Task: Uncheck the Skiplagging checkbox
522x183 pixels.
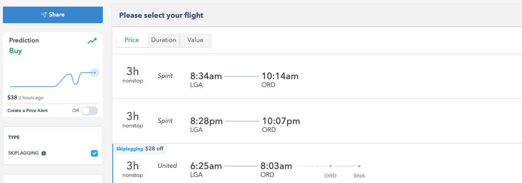Action: [x=95, y=153]
